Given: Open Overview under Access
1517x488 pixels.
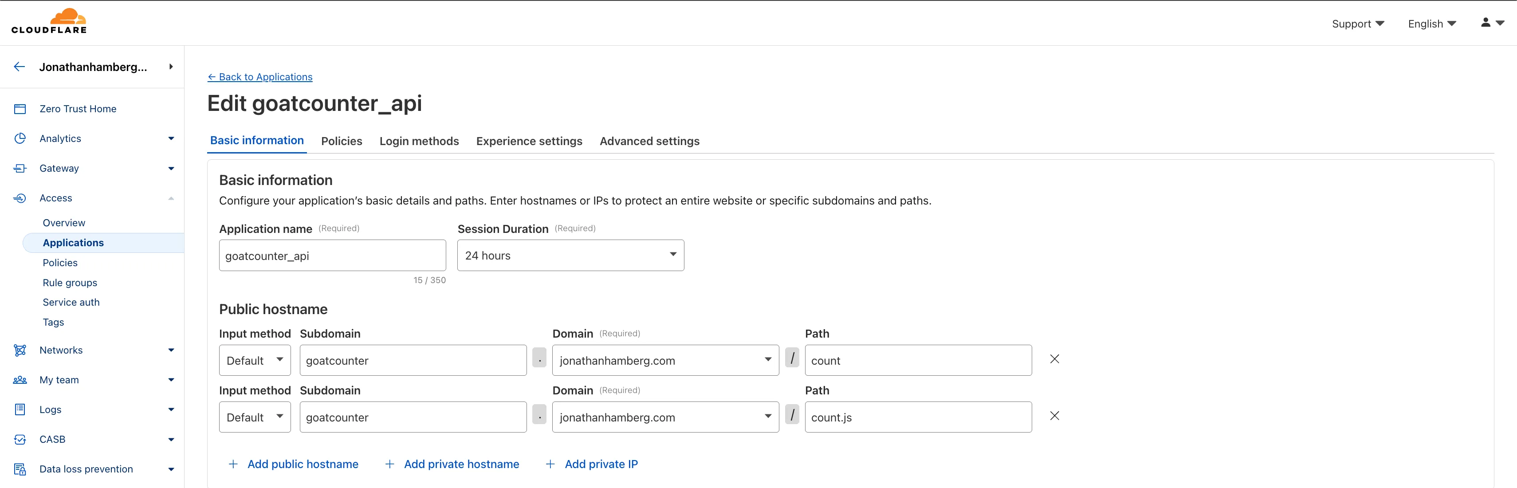Looking at the screenshot, I should [x=63, y=223].
